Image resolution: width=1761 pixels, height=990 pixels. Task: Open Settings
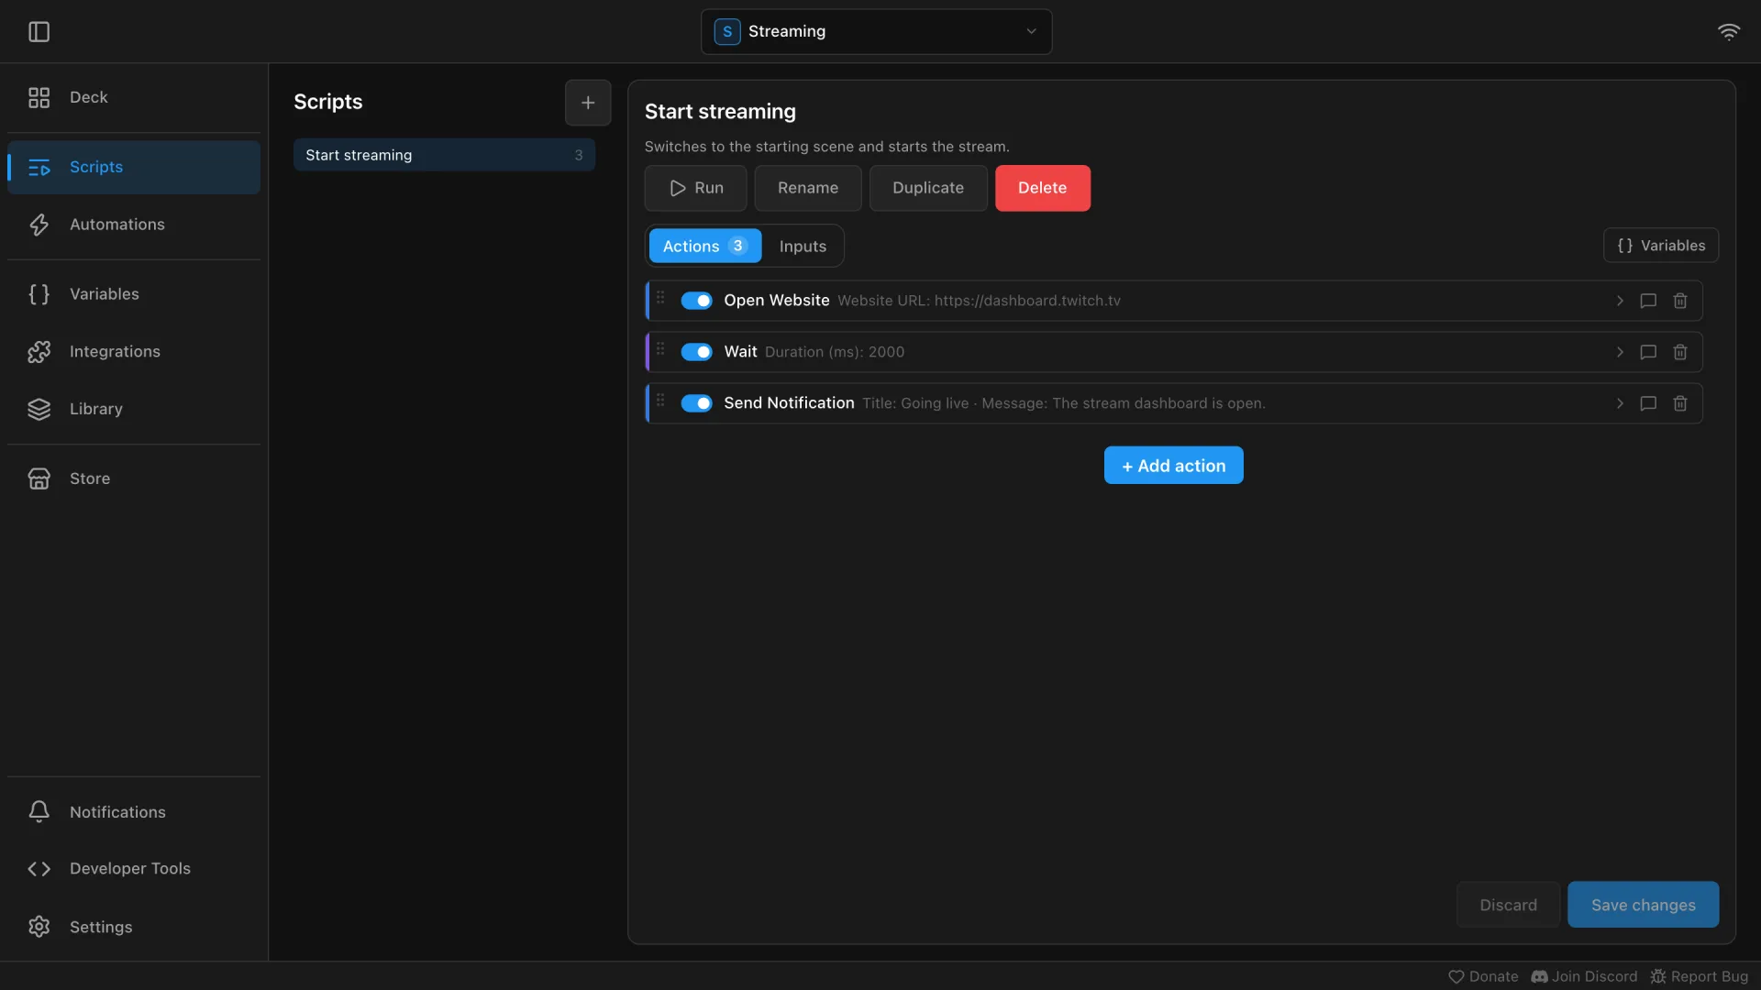point(134,927)
